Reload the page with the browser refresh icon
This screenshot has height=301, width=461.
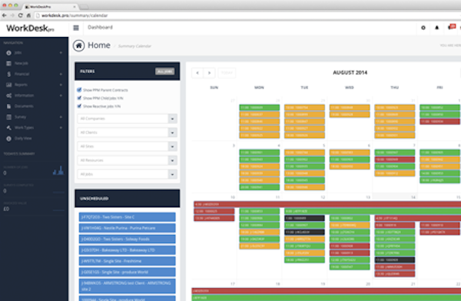click(20, 15)
